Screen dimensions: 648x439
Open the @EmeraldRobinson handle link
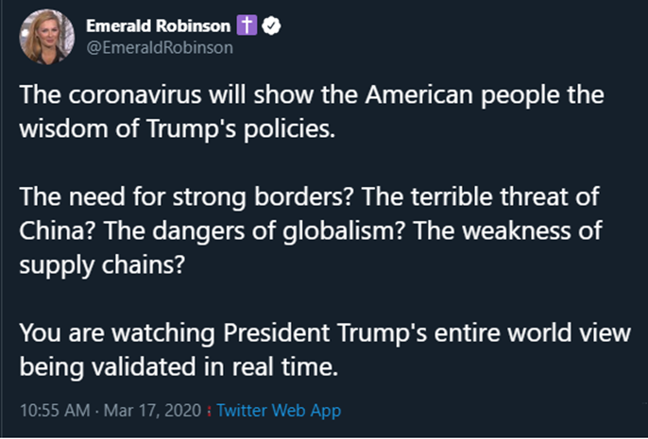160,47
